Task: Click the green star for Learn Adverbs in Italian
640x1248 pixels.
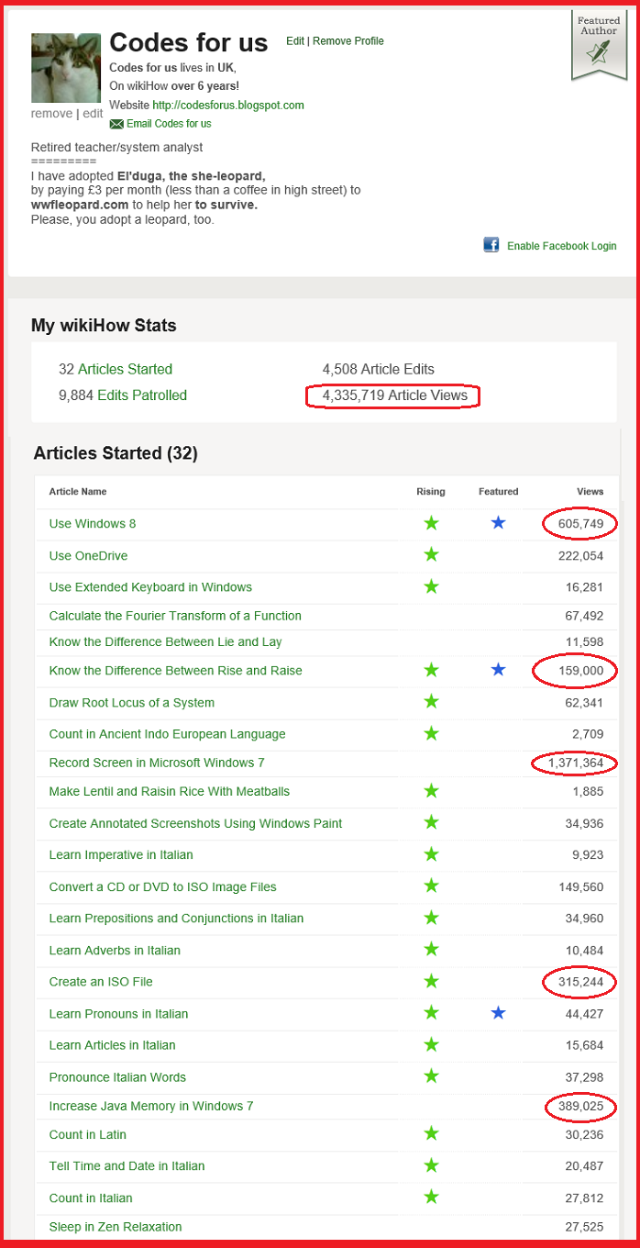Action: [431, 950]
